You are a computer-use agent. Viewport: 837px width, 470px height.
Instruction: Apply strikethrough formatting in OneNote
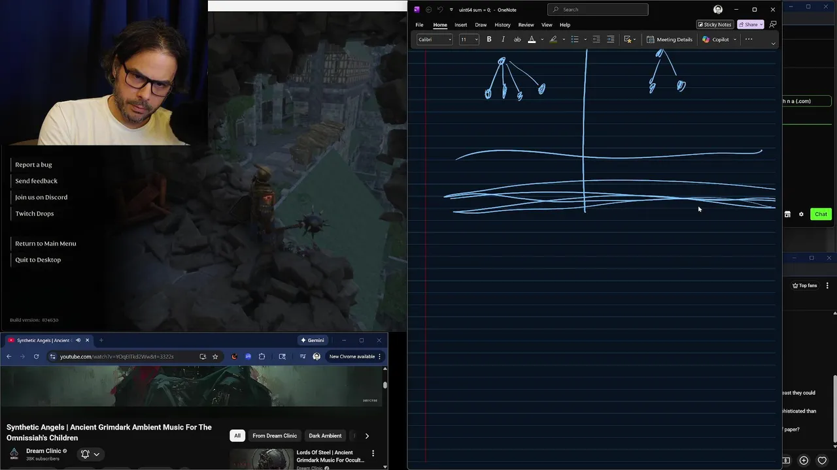[517, 39]
